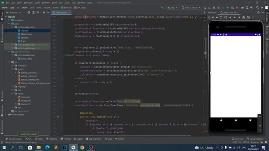Open the Tools menu
This screenshot has width=269, height=151.
click(67, 3)
